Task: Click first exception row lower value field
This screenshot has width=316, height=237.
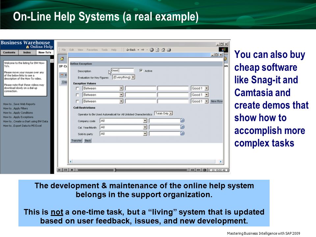Action: [141, 88]
